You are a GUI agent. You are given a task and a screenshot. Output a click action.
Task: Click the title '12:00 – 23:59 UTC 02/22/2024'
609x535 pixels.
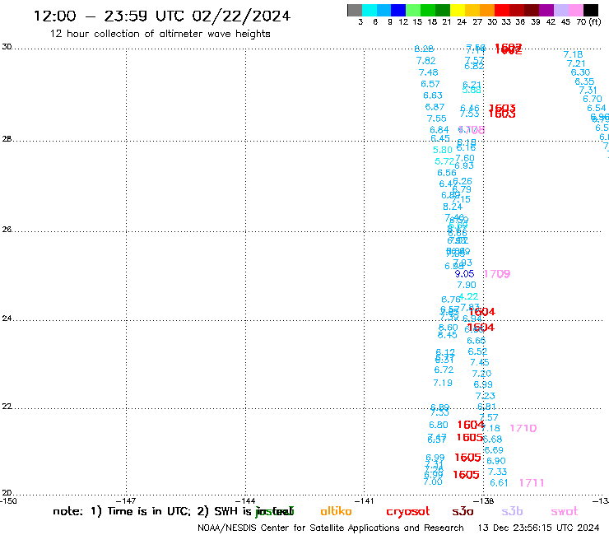pos(162,16)
